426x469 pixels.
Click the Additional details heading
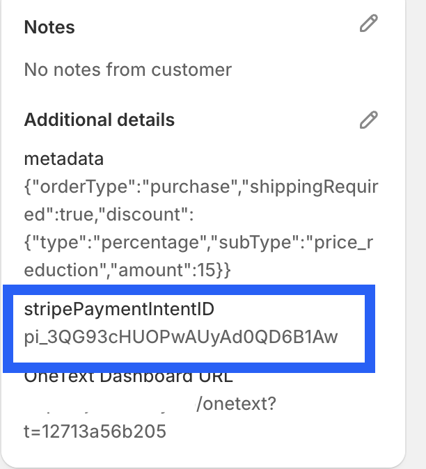pyautogui.click(x=100, y=120)
